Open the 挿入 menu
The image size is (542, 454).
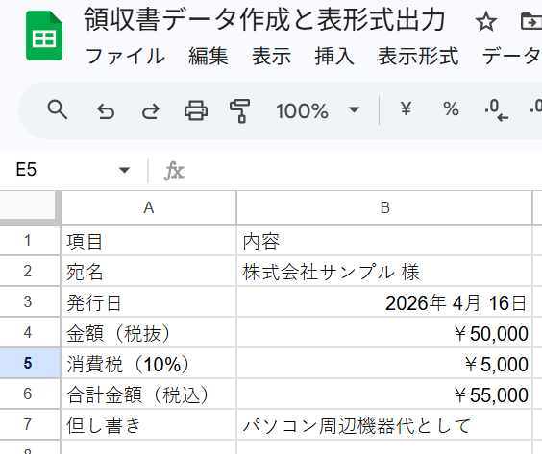tap(334, 56)
